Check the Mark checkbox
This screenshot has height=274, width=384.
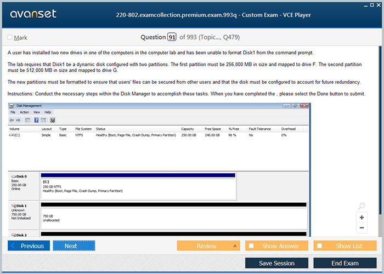(9, 37)
